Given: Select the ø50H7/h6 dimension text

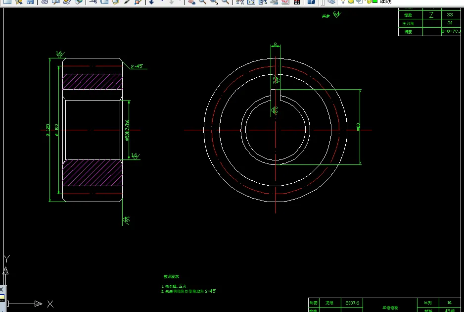Looking at the screenshot, I should pos(127,130).
